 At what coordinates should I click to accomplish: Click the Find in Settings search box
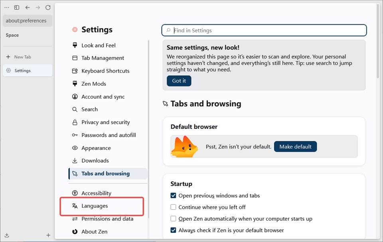[x=264, y=30]
